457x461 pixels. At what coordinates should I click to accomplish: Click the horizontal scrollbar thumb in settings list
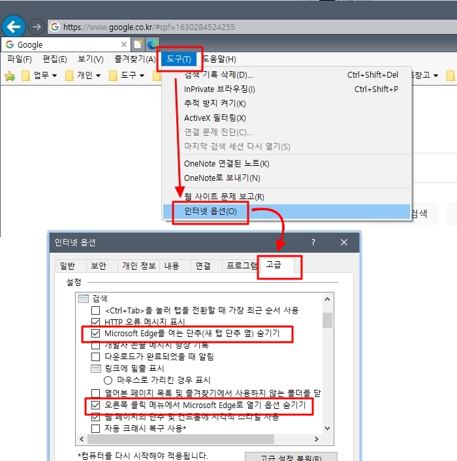pyautogui.click(x=181, y=439)
